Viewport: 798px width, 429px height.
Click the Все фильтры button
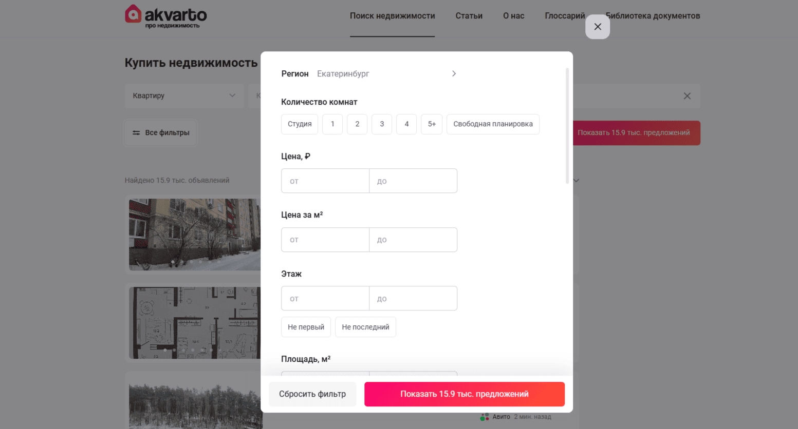(x=161, y=132)
